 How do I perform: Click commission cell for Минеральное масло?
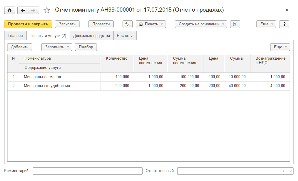[270, 77]
